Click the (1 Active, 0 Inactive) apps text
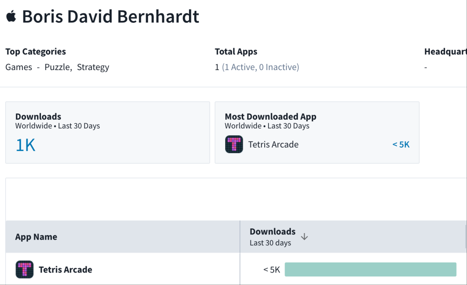Image resolution: width=467 pixels, height=285 pixels. click(260, 67)
